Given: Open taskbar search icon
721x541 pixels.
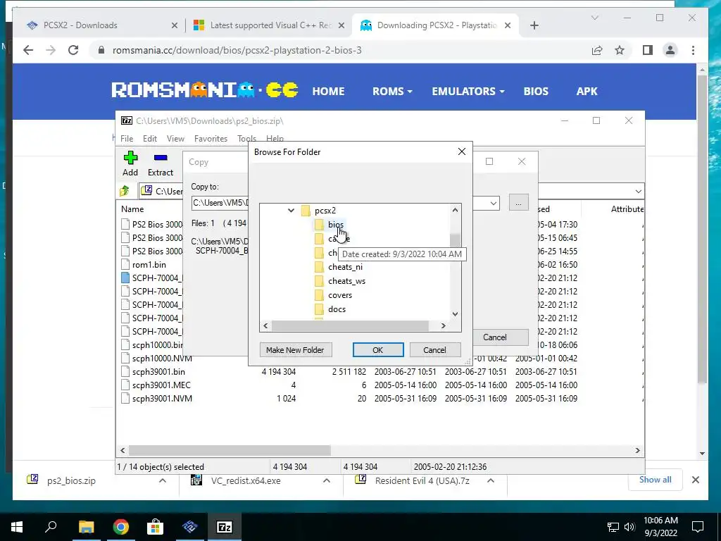Looking at the screenshot, I should tap(51, 527).
